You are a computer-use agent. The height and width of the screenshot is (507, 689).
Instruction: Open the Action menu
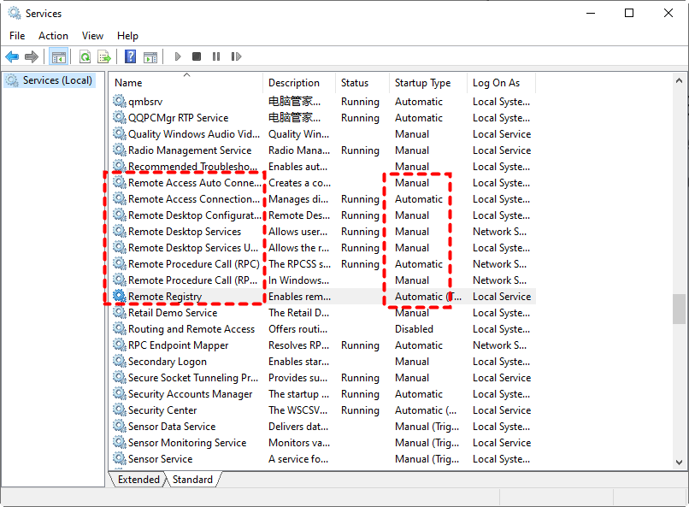pyautogui.click(x=53, y=36)
